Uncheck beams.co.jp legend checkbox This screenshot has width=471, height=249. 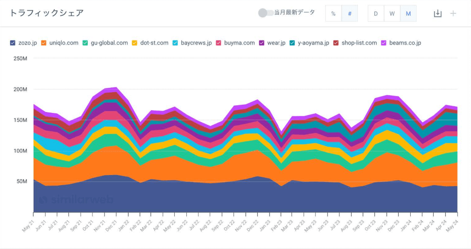[384, 43]
